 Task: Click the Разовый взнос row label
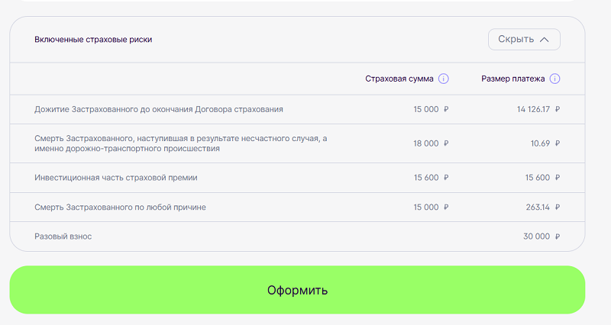(x=63, y=237)
